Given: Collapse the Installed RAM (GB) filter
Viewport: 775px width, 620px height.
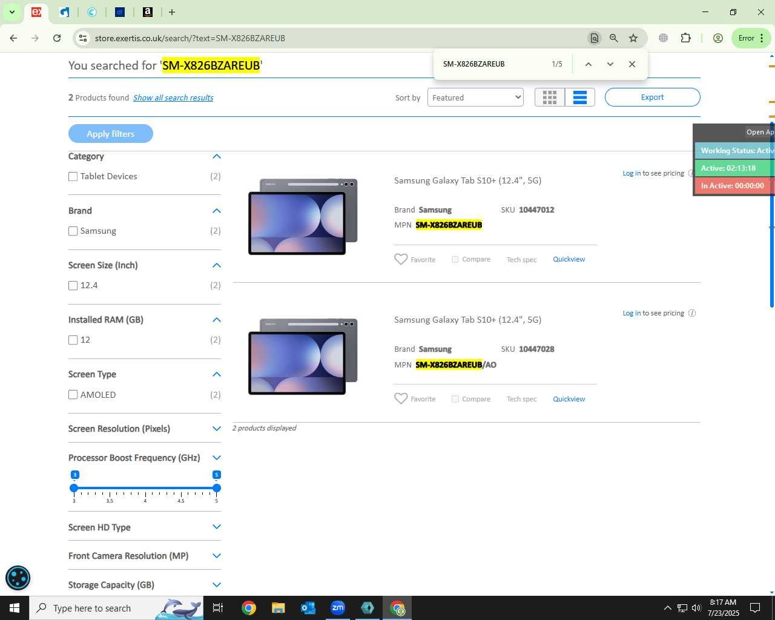Looking at the screenshot, I should (x=217, y=320).
